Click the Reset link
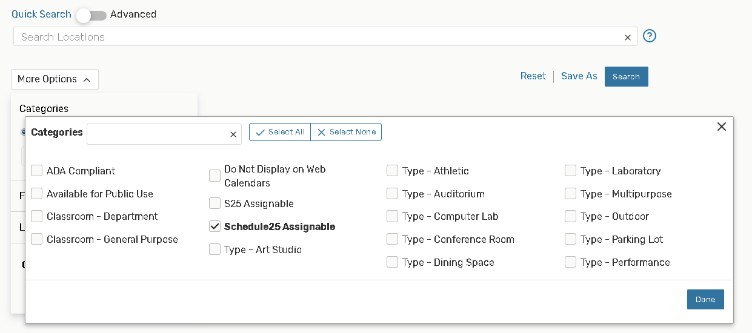Screen dimensions: 752x333 (533, 76)
